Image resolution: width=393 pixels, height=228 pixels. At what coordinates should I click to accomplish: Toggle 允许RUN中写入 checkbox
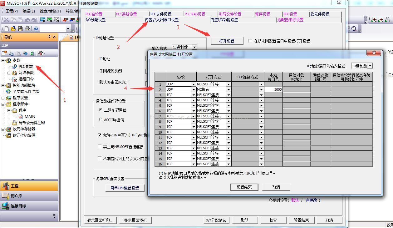point(100,135)
